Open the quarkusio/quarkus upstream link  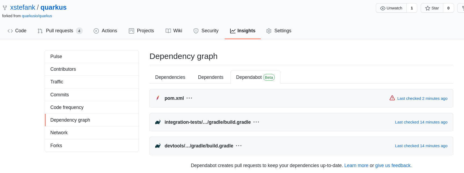[x=37, y=16]
